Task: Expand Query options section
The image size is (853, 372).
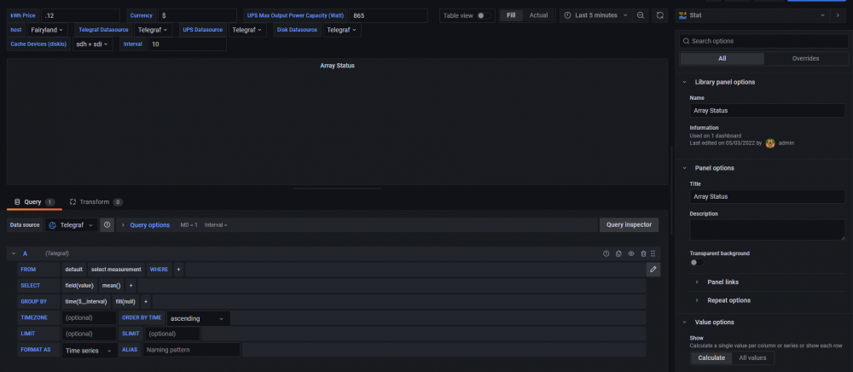Action: 149,224
